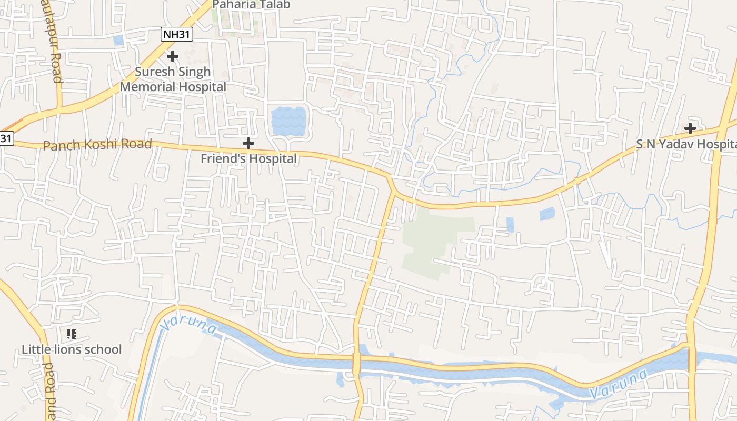Click the blue pond above Friend's Hospital

[288, 121]
